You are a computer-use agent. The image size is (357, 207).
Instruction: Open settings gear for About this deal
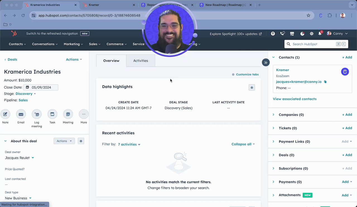81,141
